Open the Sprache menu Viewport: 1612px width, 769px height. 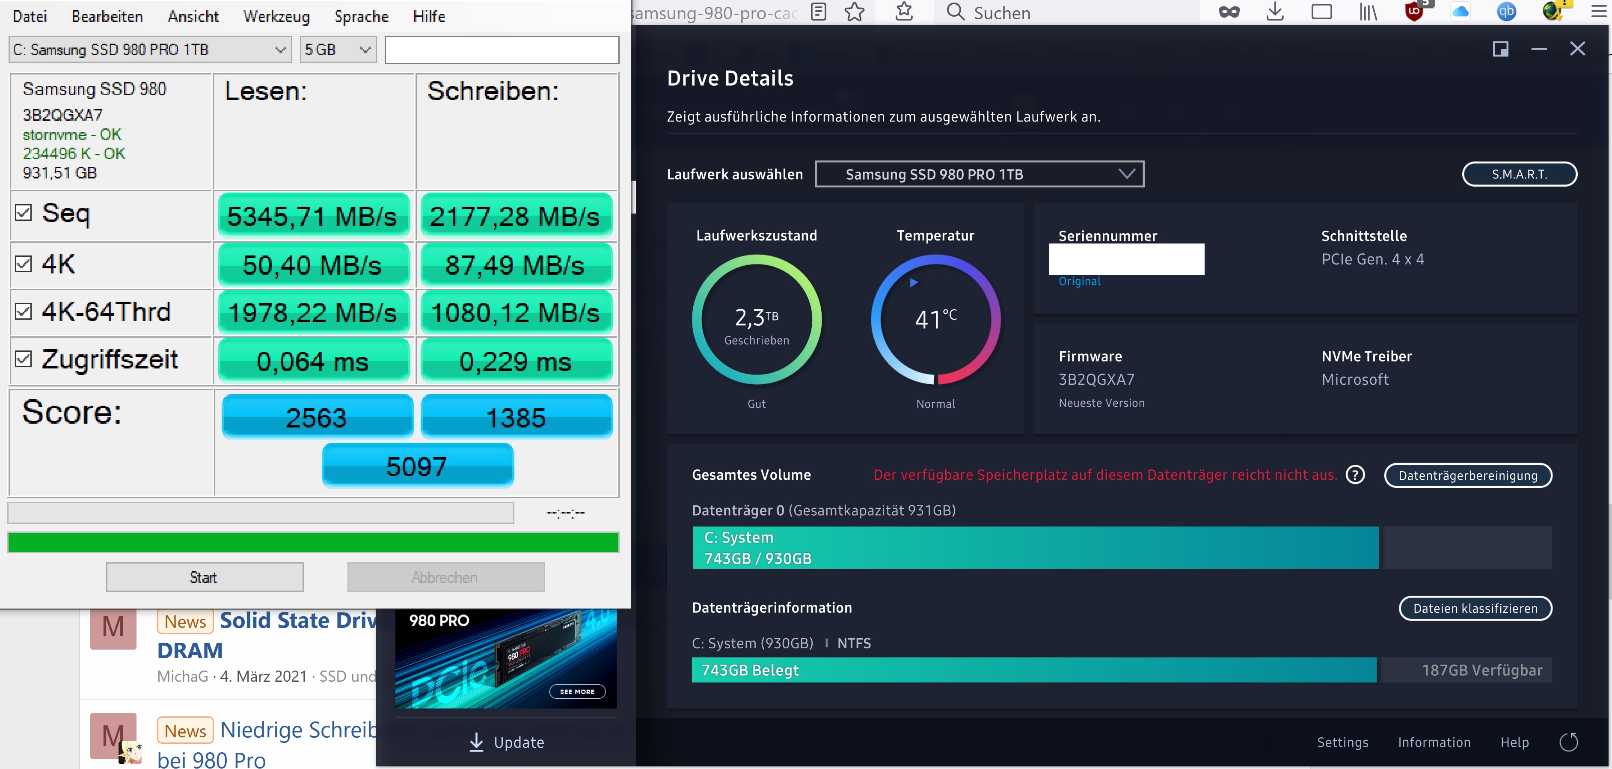(x=361, y=16)
